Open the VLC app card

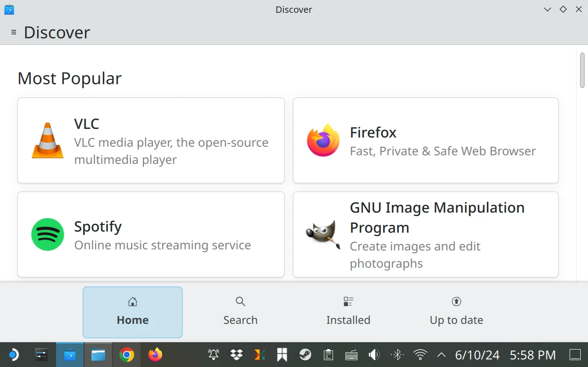pos(151,140)
